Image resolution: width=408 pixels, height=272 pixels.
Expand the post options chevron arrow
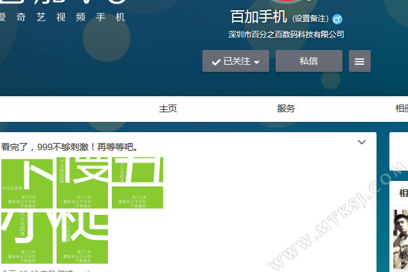point(362,142)
